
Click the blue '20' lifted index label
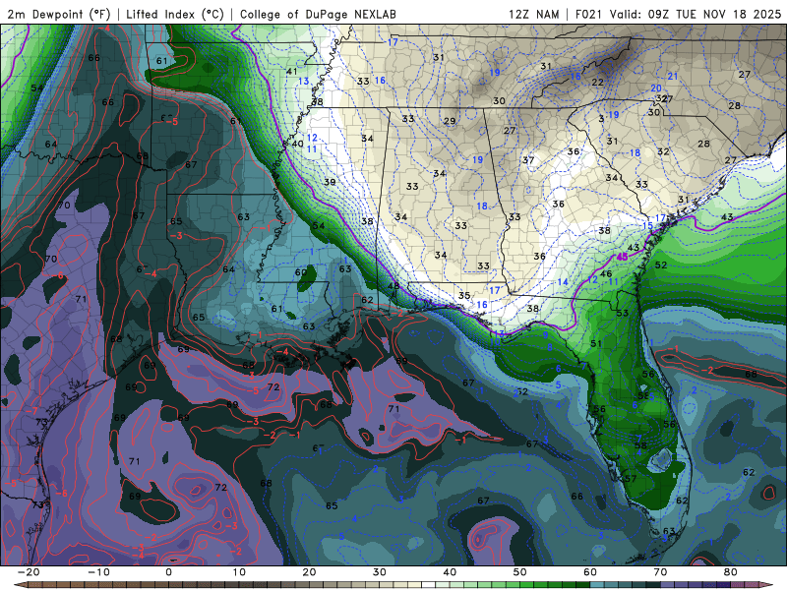coord(656,88)
